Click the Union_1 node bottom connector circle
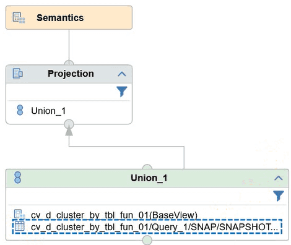Viewport: 291px width, 245px height. (147, 240)
